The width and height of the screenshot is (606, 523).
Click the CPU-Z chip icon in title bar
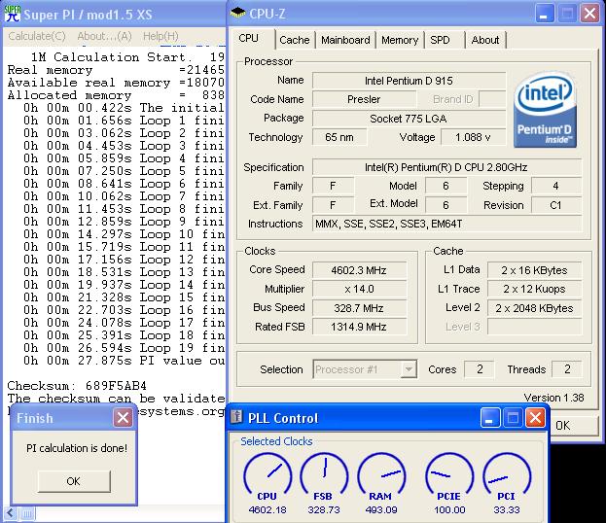tap(240, 14)
